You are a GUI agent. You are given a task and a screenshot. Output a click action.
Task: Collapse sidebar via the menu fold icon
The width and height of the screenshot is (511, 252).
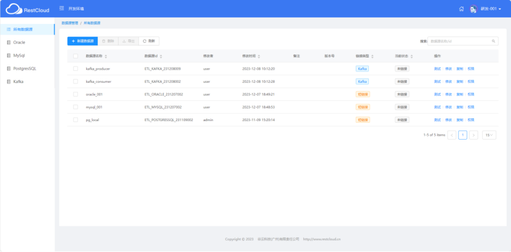62,8
